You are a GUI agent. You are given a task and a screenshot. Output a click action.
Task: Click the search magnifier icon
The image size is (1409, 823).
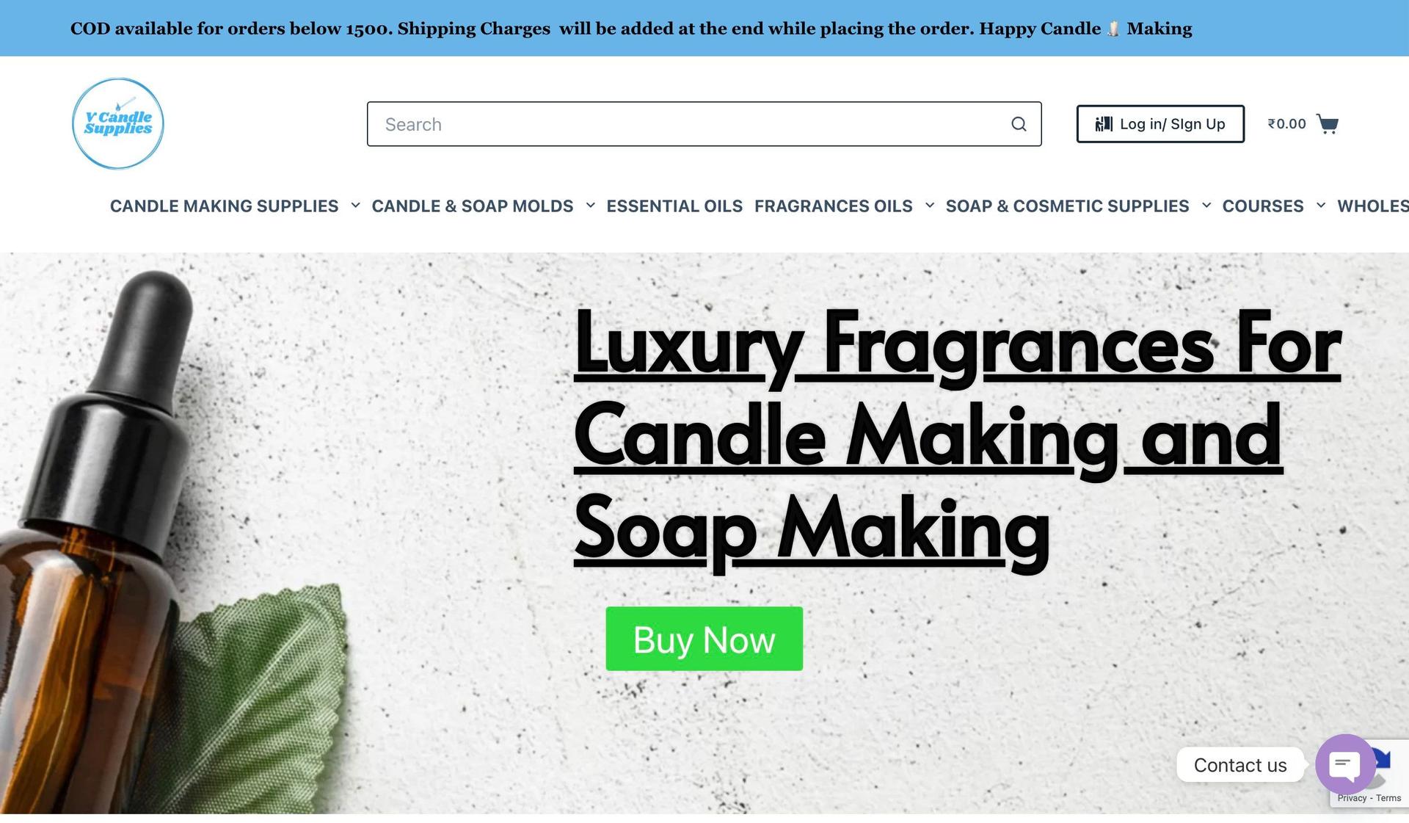point(1019,124)
